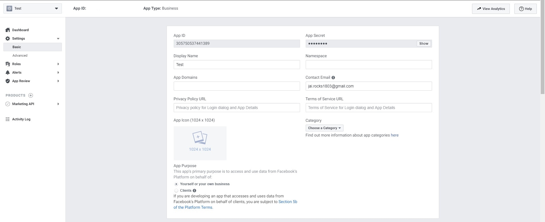The width and height of the screenshot is (545, 222).
Task: Select the Basic settings item
Action: (33, 47)
